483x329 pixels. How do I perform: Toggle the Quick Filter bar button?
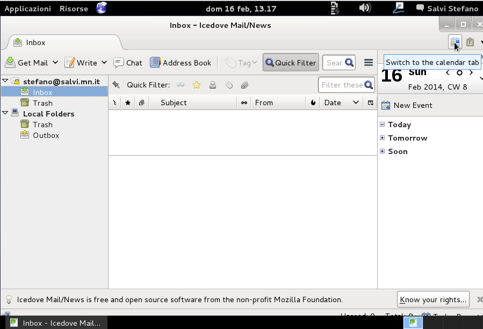(x=291, y=62)
